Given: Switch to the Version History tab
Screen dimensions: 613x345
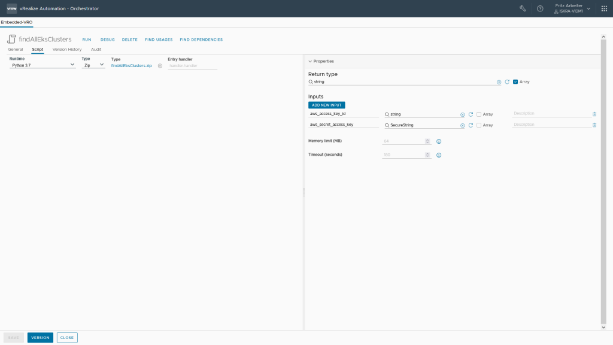Looking at the screenshot, I should (x=67, y=49).
